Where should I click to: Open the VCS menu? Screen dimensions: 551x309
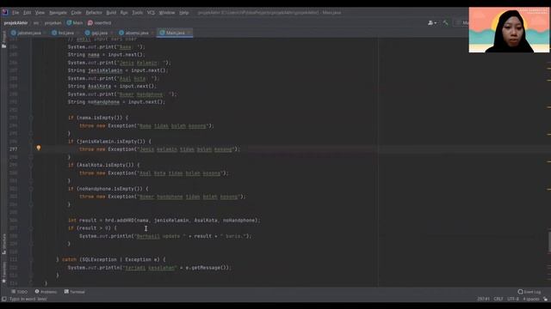(x=151, y=13)
